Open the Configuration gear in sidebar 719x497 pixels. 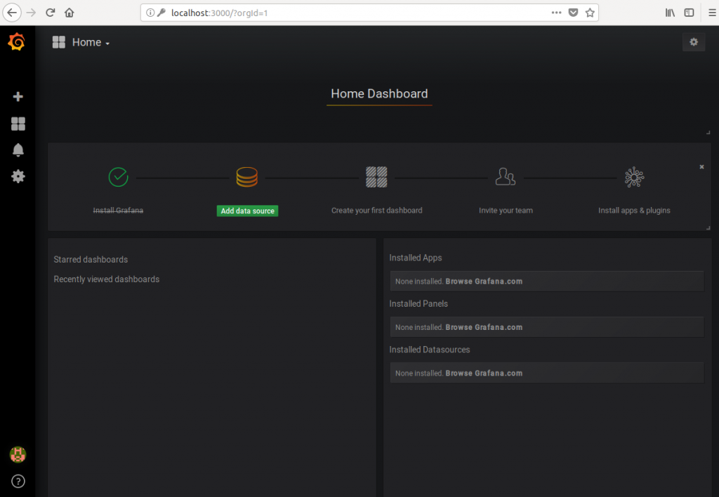pos(18,176)
